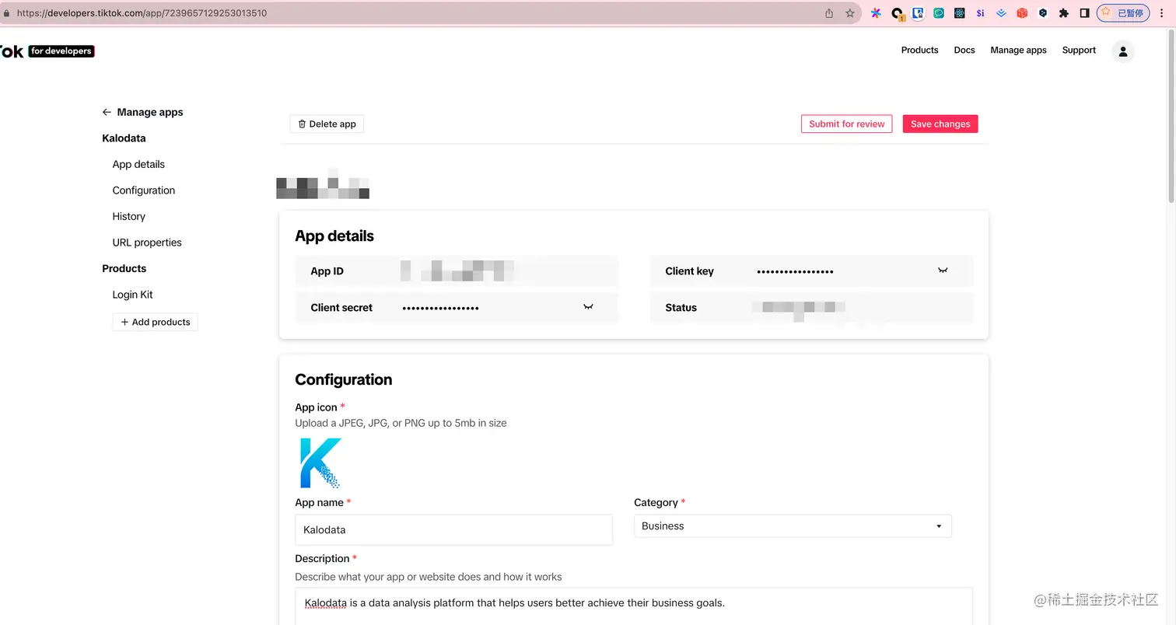Screen dimensions: 1176x625
Task: Click inside the App name field
Action: [453, 529]
